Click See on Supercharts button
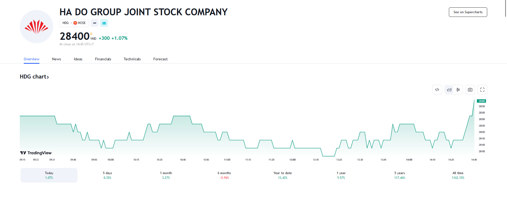 (x=468, y=12)
